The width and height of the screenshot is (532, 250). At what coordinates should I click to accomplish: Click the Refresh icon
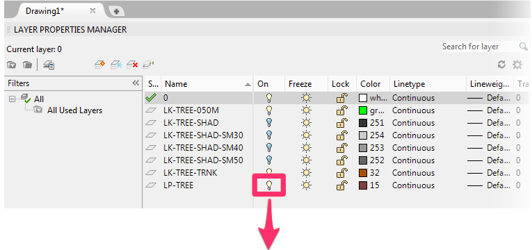coord(501,65)
